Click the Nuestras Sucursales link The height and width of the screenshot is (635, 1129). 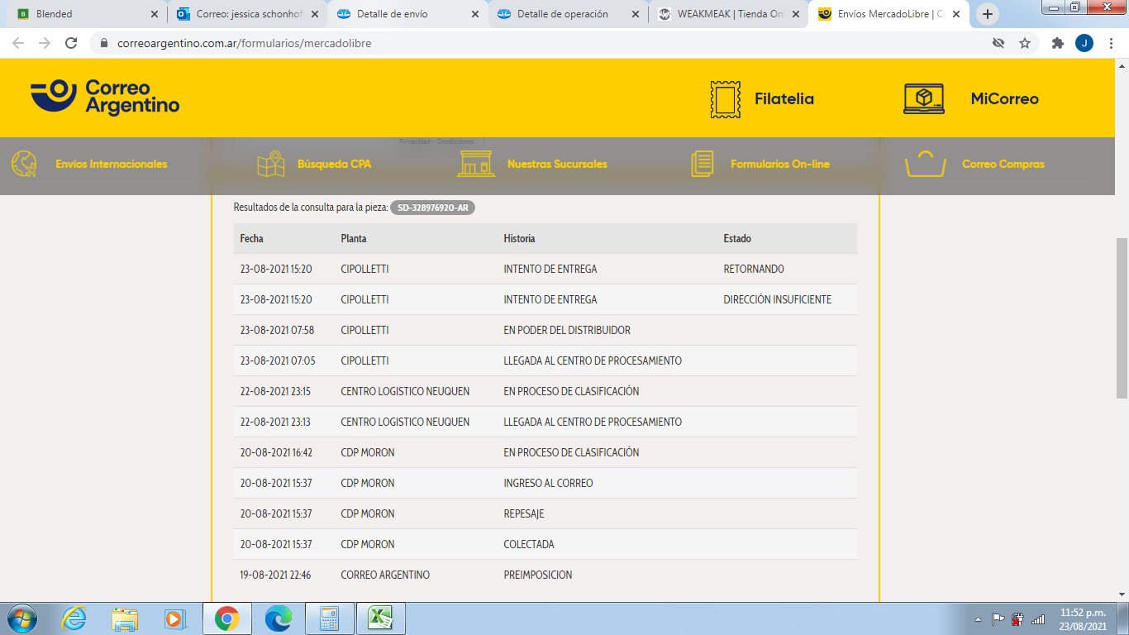[x=557, y=164]
